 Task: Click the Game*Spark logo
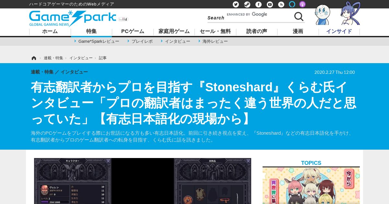(x=73, y=18)
